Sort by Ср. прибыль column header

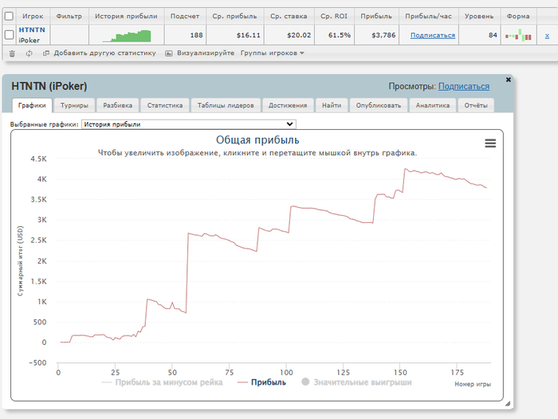[234, 17]
